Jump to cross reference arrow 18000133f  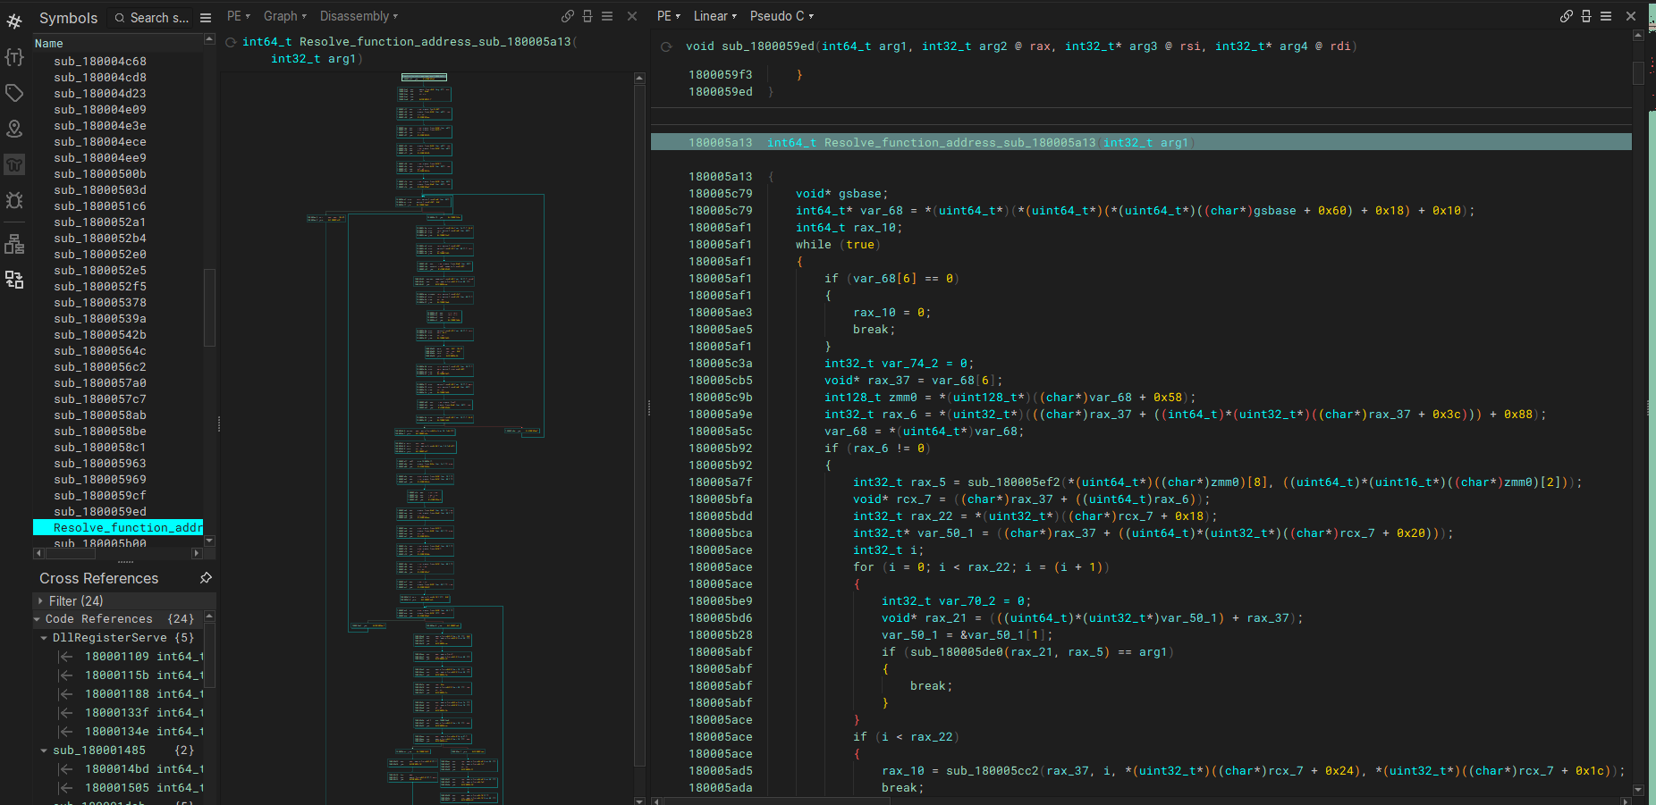(x=66, y=713)
